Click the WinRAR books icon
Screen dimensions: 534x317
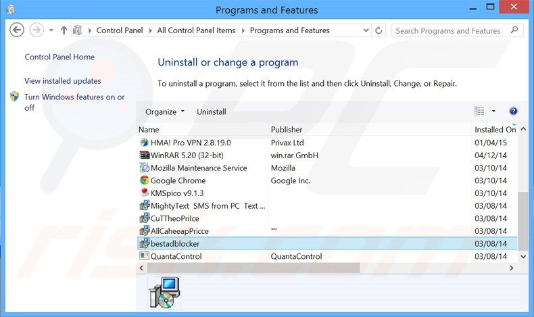pyautogui.click(x=145, y=155)
